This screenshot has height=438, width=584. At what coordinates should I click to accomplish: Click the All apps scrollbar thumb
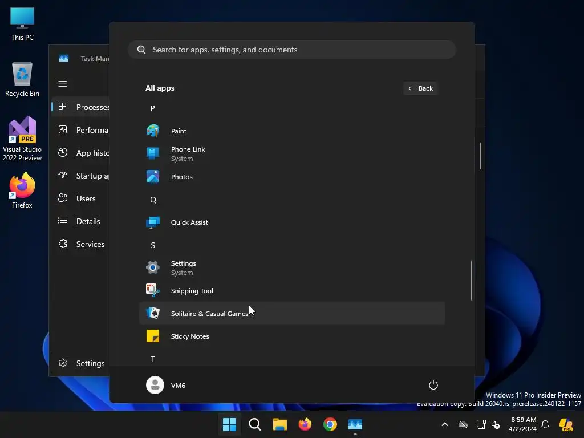tap(472, 281)
